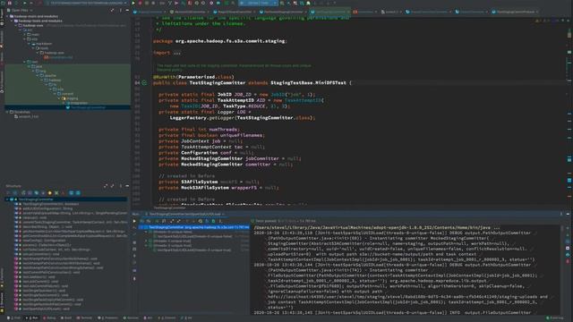
Task: Collapse the 'hadoop-tools and modules' tree node
Action: point(12,21)
